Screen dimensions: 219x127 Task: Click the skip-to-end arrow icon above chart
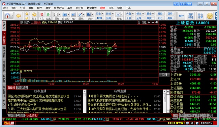157,22
